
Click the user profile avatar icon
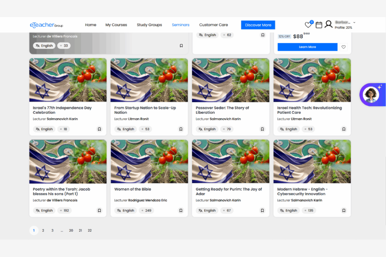point(328,24)
